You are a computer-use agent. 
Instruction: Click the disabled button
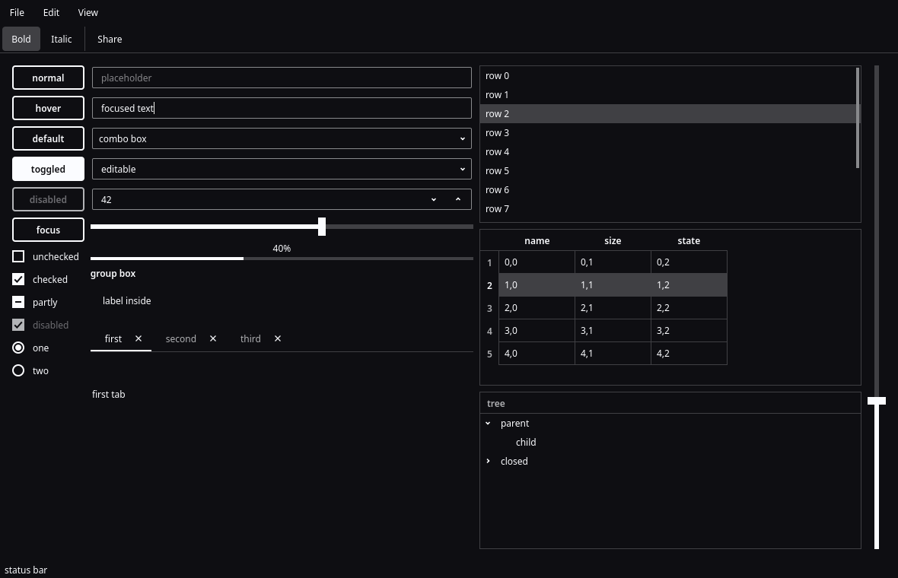[48, 199]
